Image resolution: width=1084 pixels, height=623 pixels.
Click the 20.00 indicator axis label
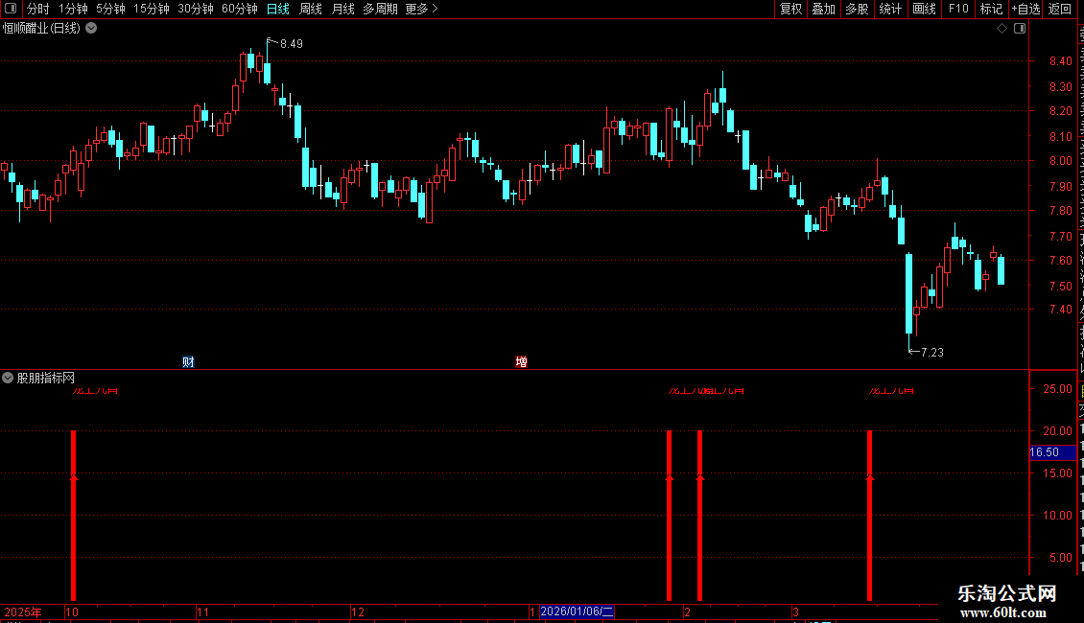click(1058, 431)
